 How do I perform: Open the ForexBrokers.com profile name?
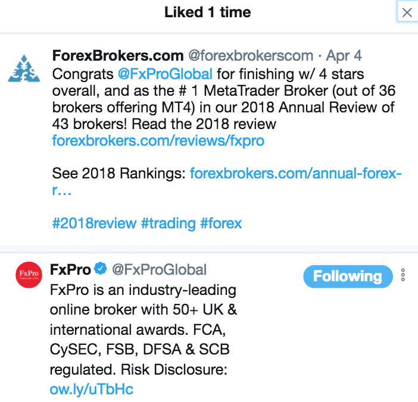pos(118,56)
